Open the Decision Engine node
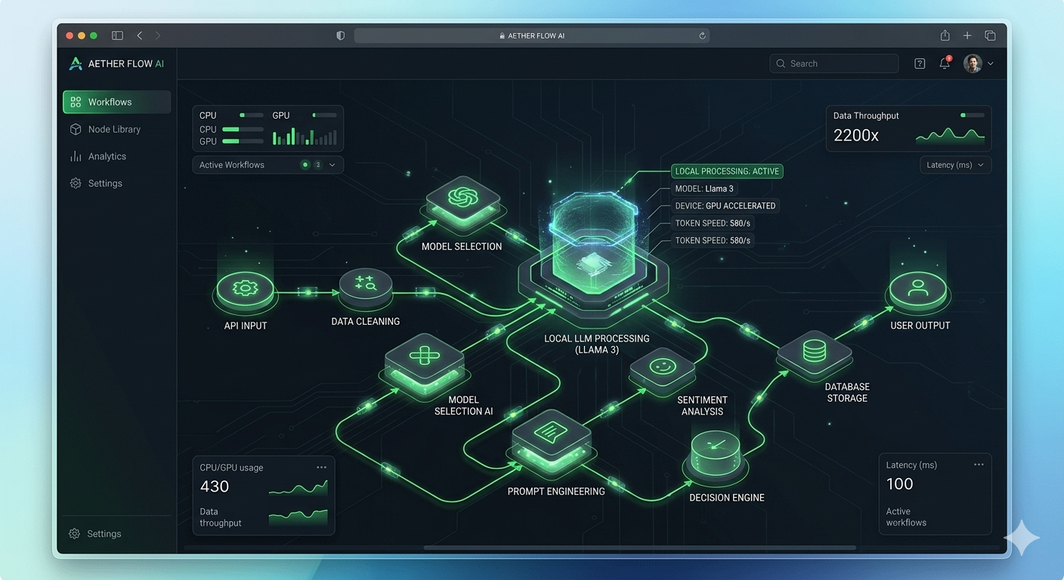 coord(714,453)
